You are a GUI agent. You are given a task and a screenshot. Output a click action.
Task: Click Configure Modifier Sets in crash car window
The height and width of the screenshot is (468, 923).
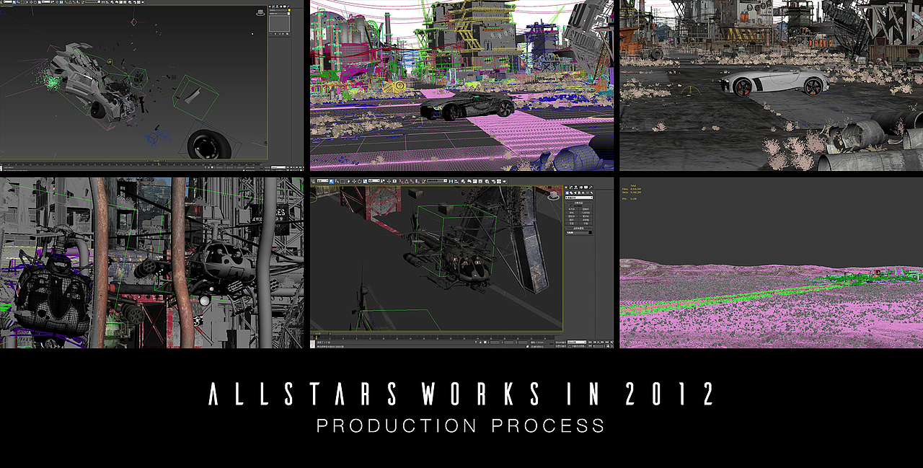287,34
